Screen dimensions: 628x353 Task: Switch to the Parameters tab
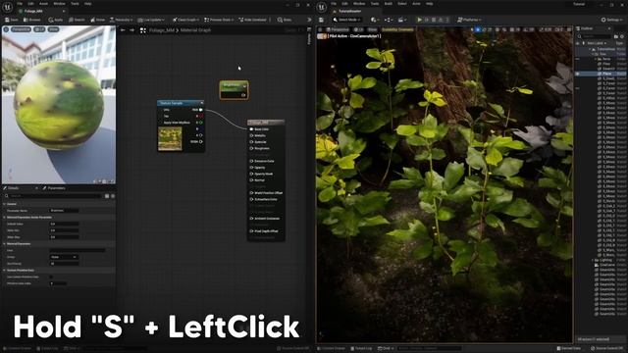coord(55,188)
